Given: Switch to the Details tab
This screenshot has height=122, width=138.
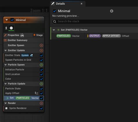Looking at the screenshot, I should 60,4.
